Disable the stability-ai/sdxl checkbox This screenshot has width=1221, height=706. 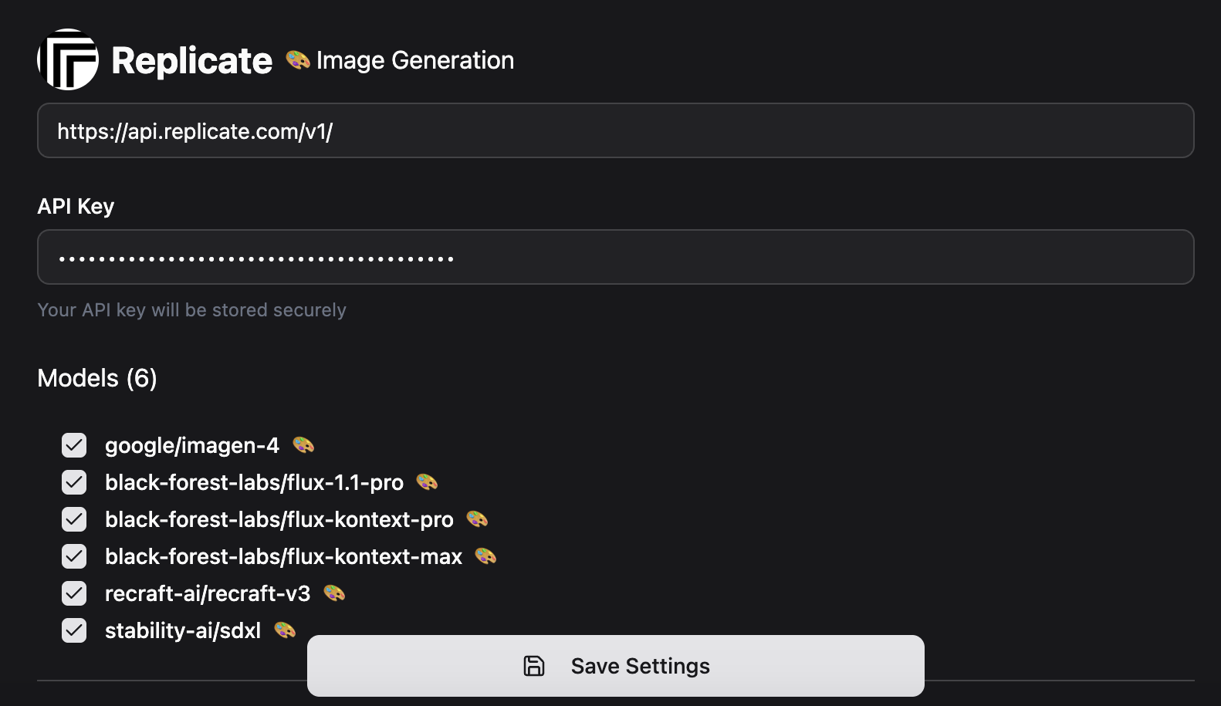pyautogui.click(x=74, y=630)
